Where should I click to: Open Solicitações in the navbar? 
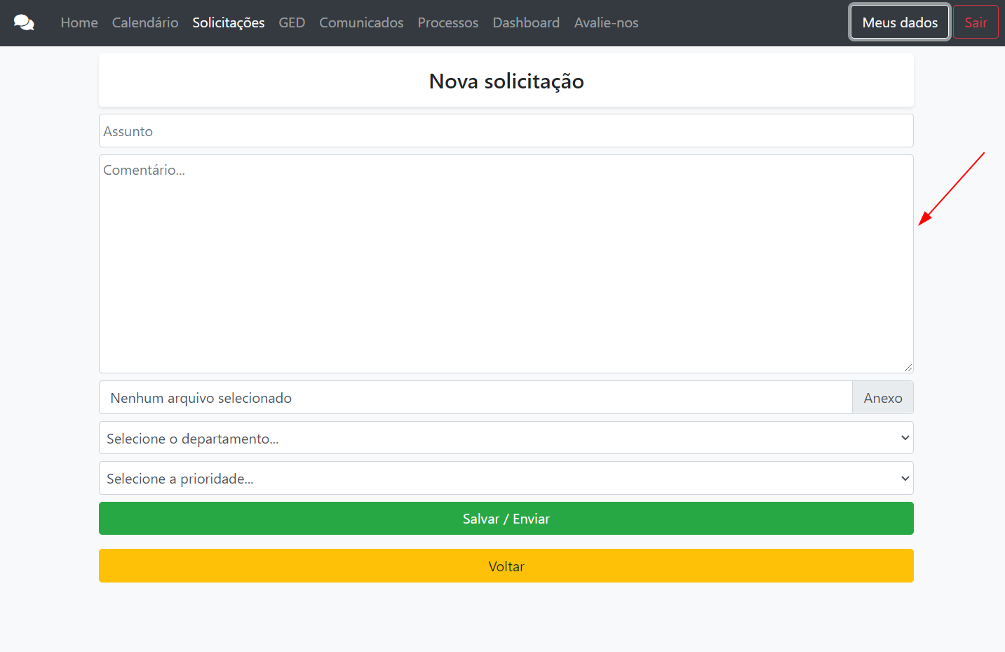[229, 22]
